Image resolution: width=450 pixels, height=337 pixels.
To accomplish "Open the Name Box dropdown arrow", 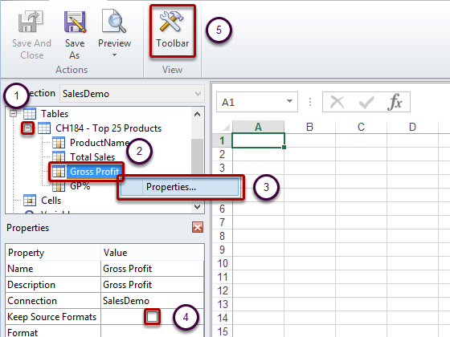I will [x=289, y=101].
